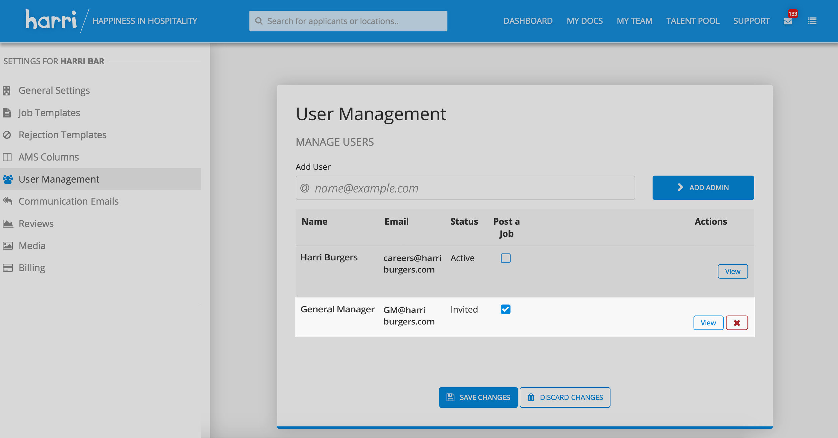View the General Manager user

coord(708,323)
